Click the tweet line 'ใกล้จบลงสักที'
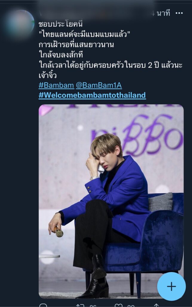The width and height of the screenshot is (192, 307). click(61, 55)
